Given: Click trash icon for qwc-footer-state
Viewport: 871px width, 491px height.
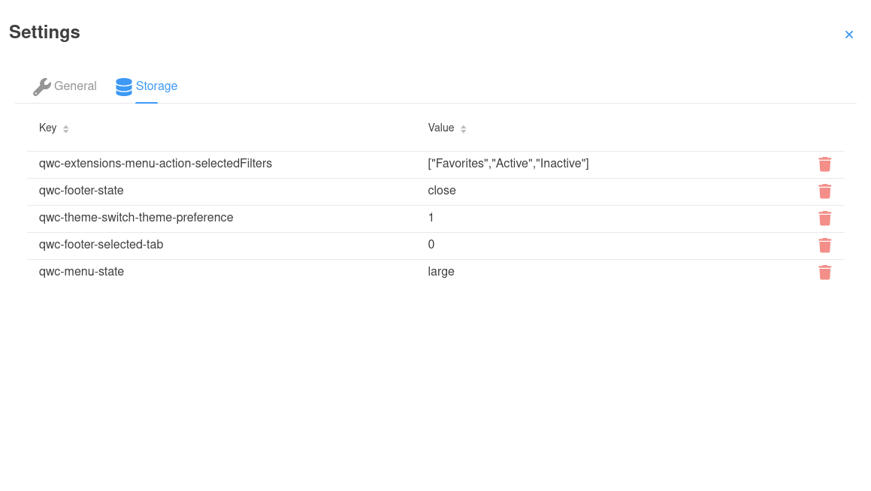Looking at the screenshot, I should click(824, 191).
